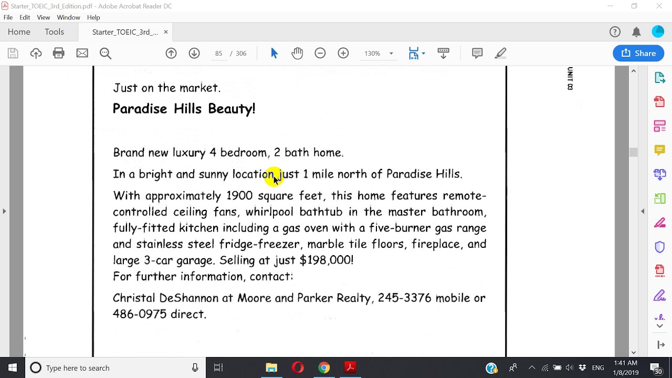Open Opera browser from taskbar
Viewport: 672px width, 378px height.
298,368
